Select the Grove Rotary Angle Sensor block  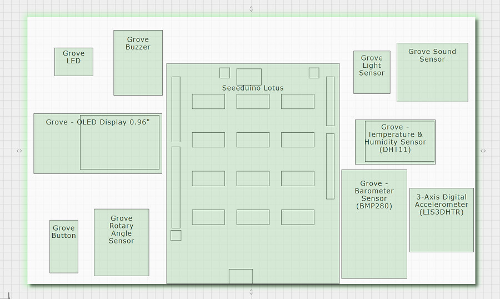point(122,242)
